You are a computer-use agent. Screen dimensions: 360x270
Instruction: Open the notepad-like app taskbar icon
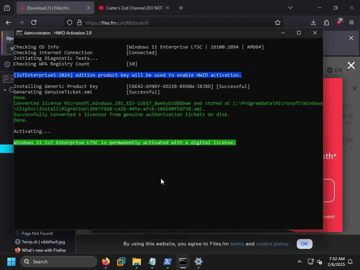[152, 262]
